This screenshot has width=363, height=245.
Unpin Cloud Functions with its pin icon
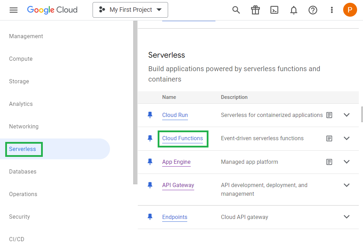(x=150, y=138)
